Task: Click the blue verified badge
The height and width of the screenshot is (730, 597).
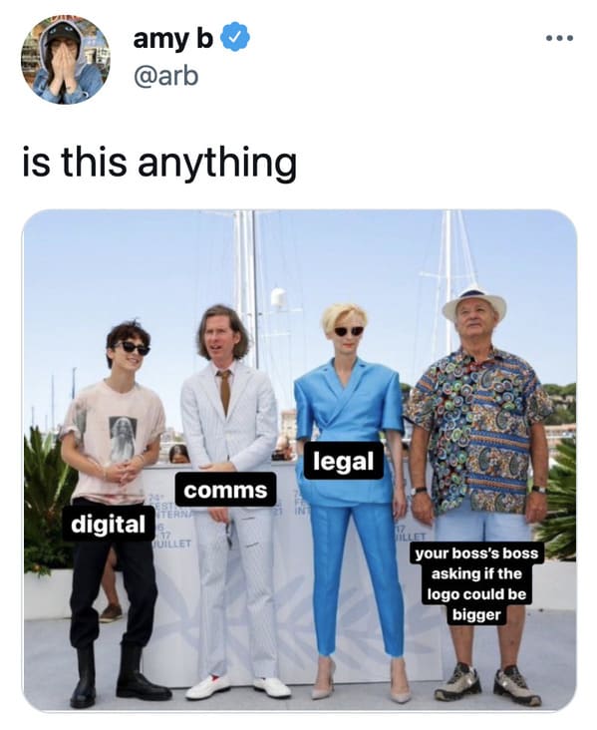Action: point(238,38)
